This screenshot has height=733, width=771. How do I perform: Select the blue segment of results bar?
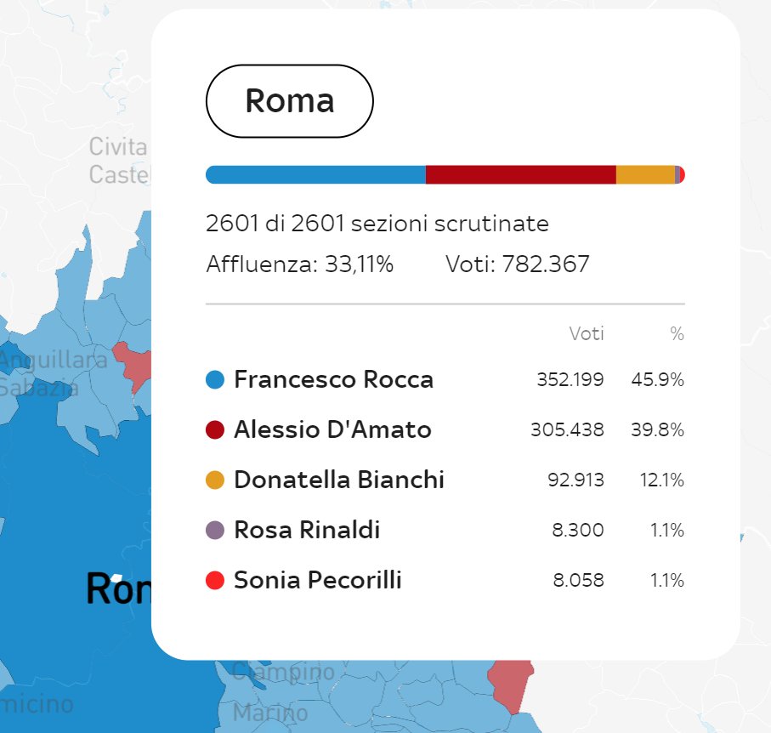tap(316, 175)
